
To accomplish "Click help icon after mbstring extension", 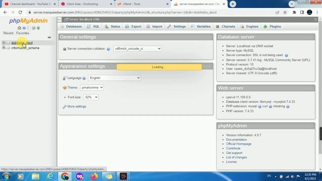I will (x=288, y=107).
